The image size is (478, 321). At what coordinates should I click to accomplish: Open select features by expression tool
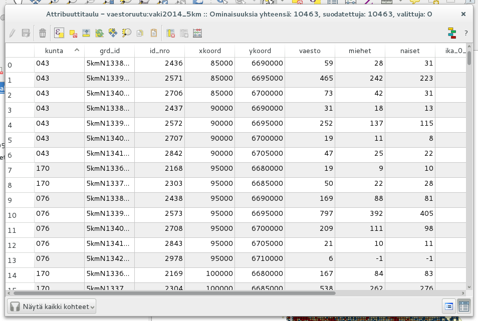pos(59,33)
